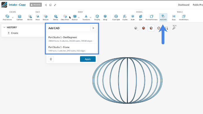
Task: Share the project via share icon
Action: 46,5
